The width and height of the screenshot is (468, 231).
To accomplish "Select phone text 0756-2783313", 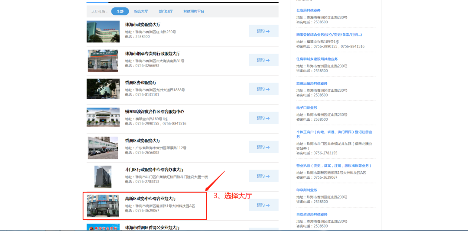I will [x=147, y=182].
